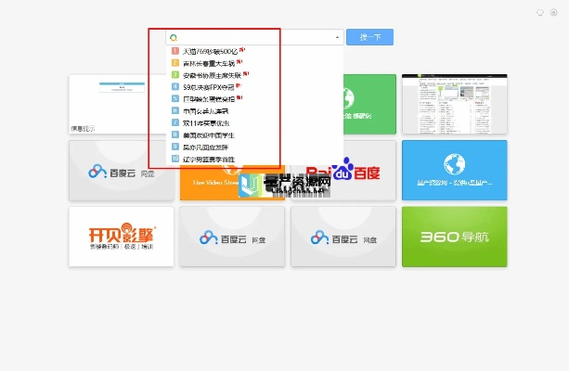
Task: Open the blue globe tile
Action: [x=454, y=171]
